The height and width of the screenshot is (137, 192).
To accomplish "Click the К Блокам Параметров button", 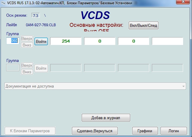I will click(x=30, y=131).
